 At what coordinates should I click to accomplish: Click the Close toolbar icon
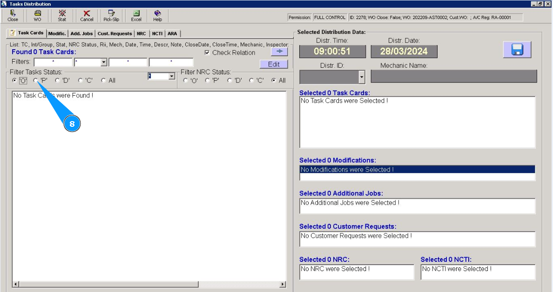click(x=13, y=15)
